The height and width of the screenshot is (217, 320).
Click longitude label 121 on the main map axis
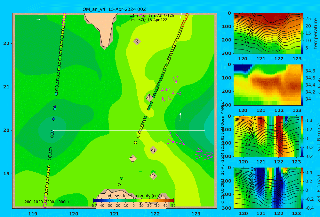[114, 214]
